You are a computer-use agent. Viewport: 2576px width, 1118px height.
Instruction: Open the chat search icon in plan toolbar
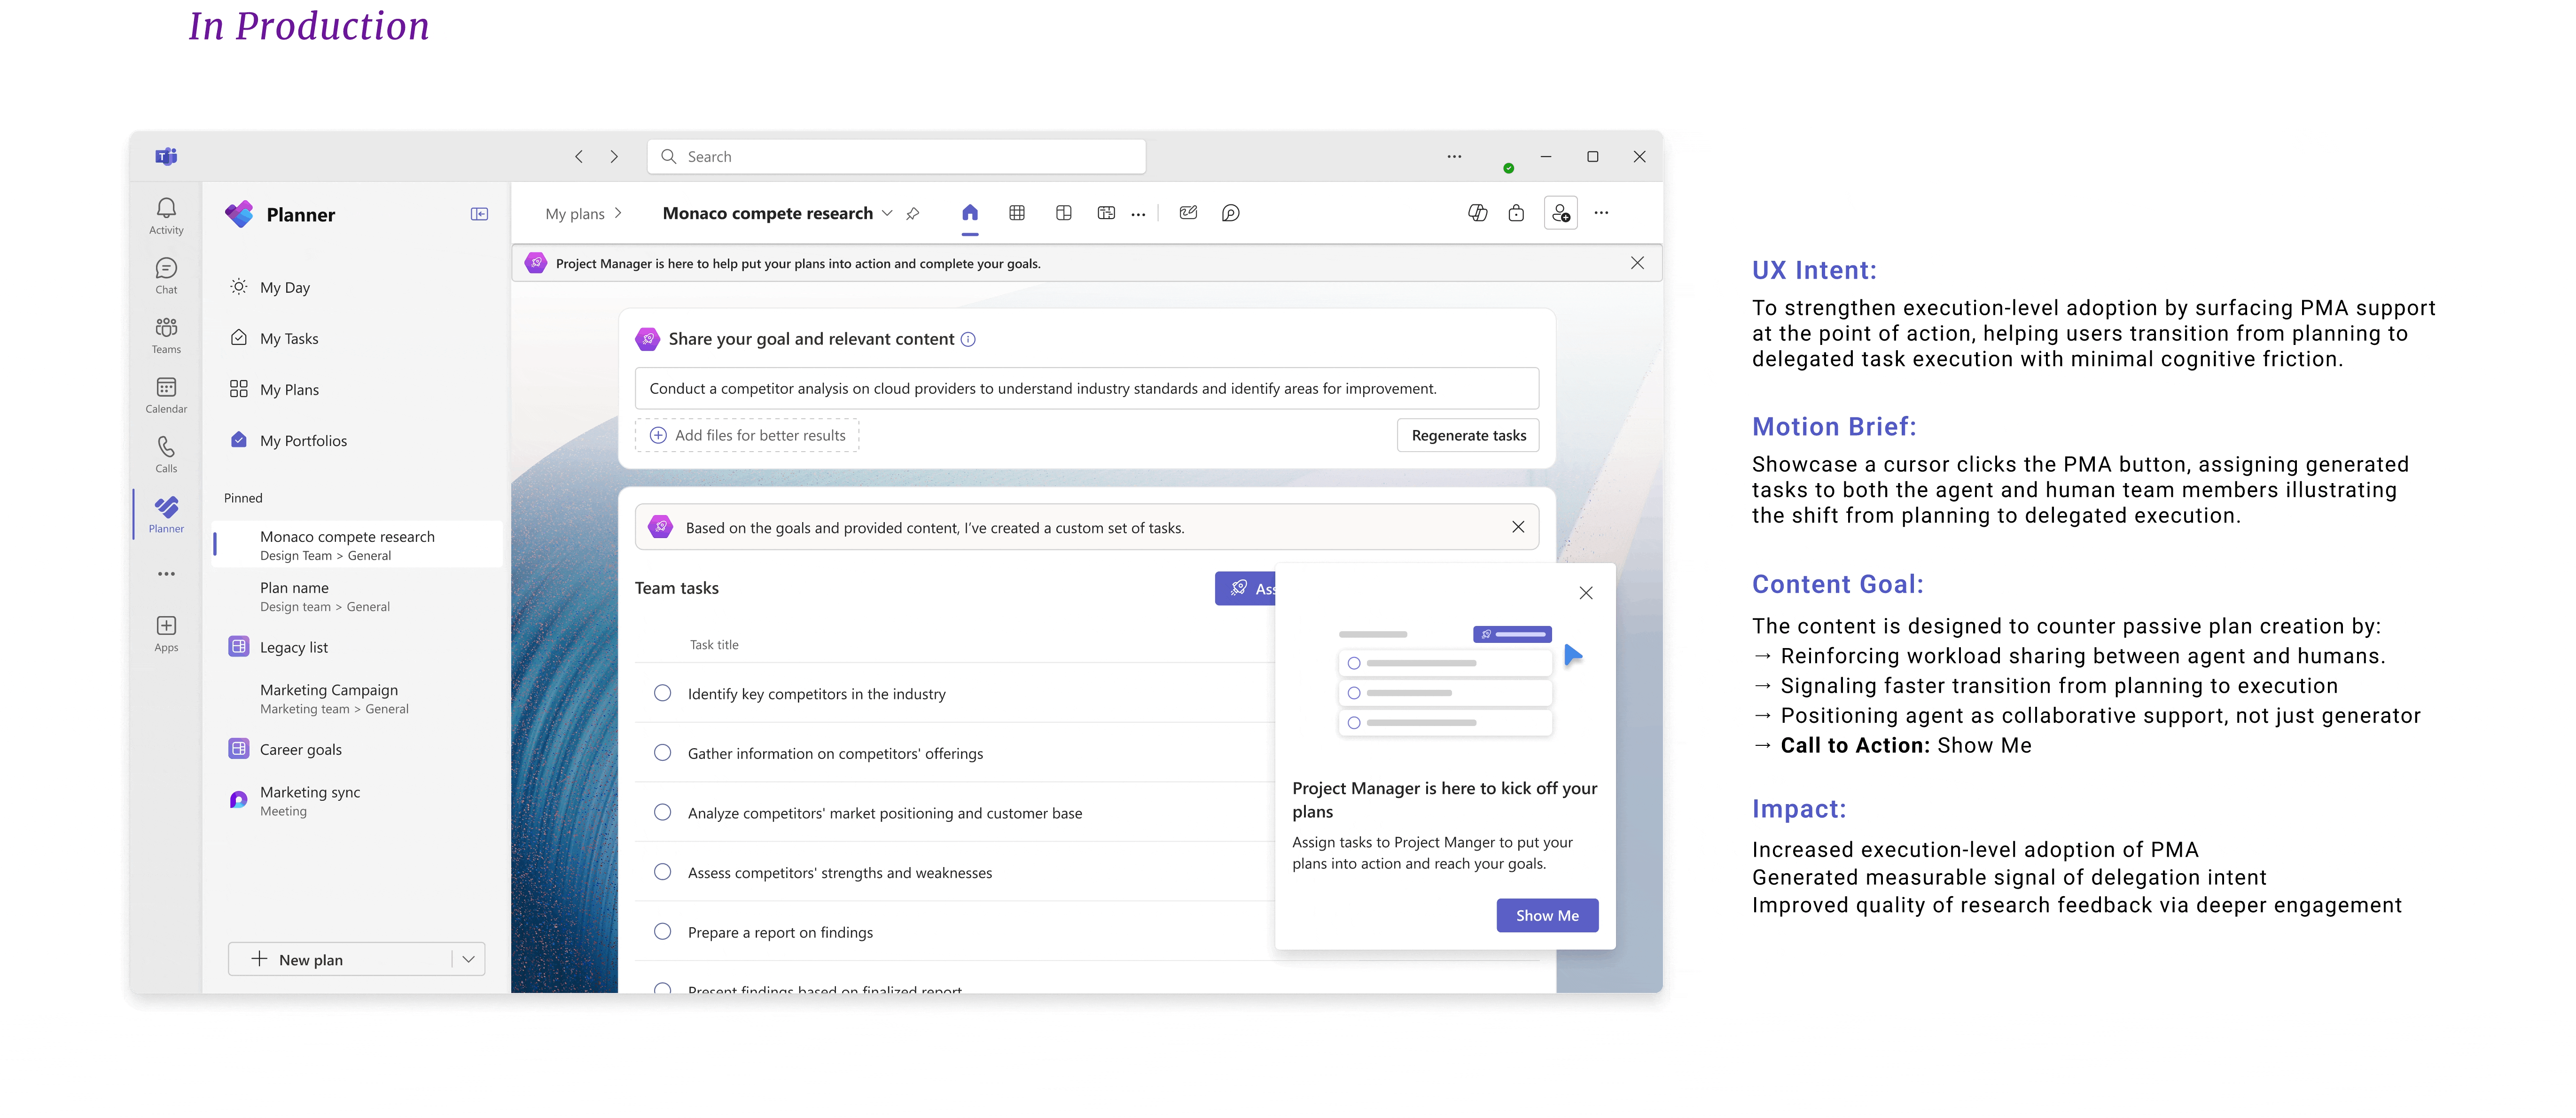(1230, 213)
